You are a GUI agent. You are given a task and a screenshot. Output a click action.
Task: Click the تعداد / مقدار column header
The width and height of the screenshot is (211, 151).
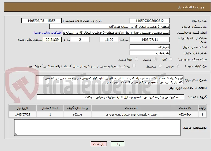click(50, 108)
